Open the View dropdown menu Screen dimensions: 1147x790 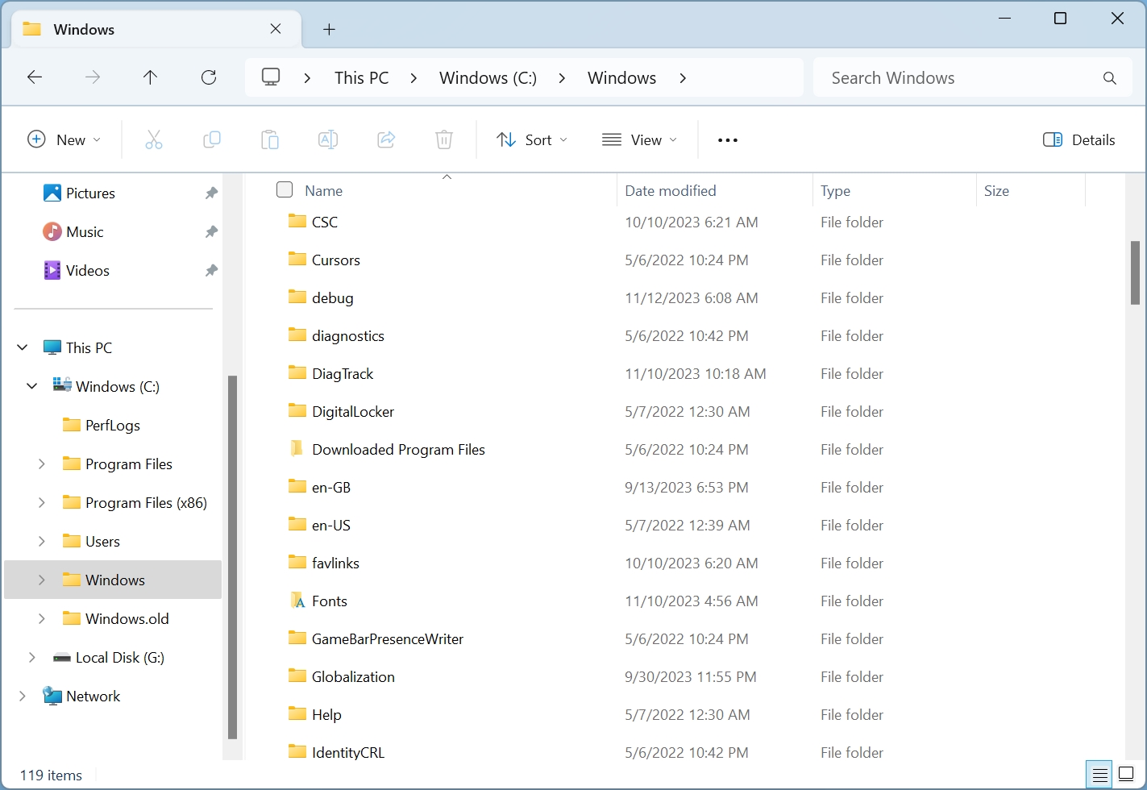click(640, 140)
